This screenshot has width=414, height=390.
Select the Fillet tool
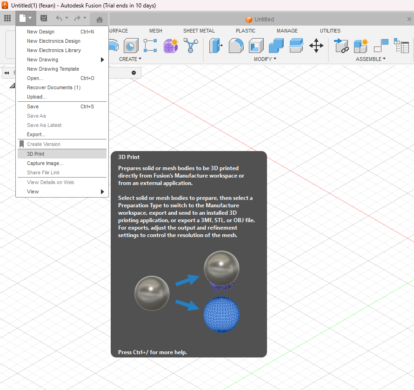pos(236,46)
